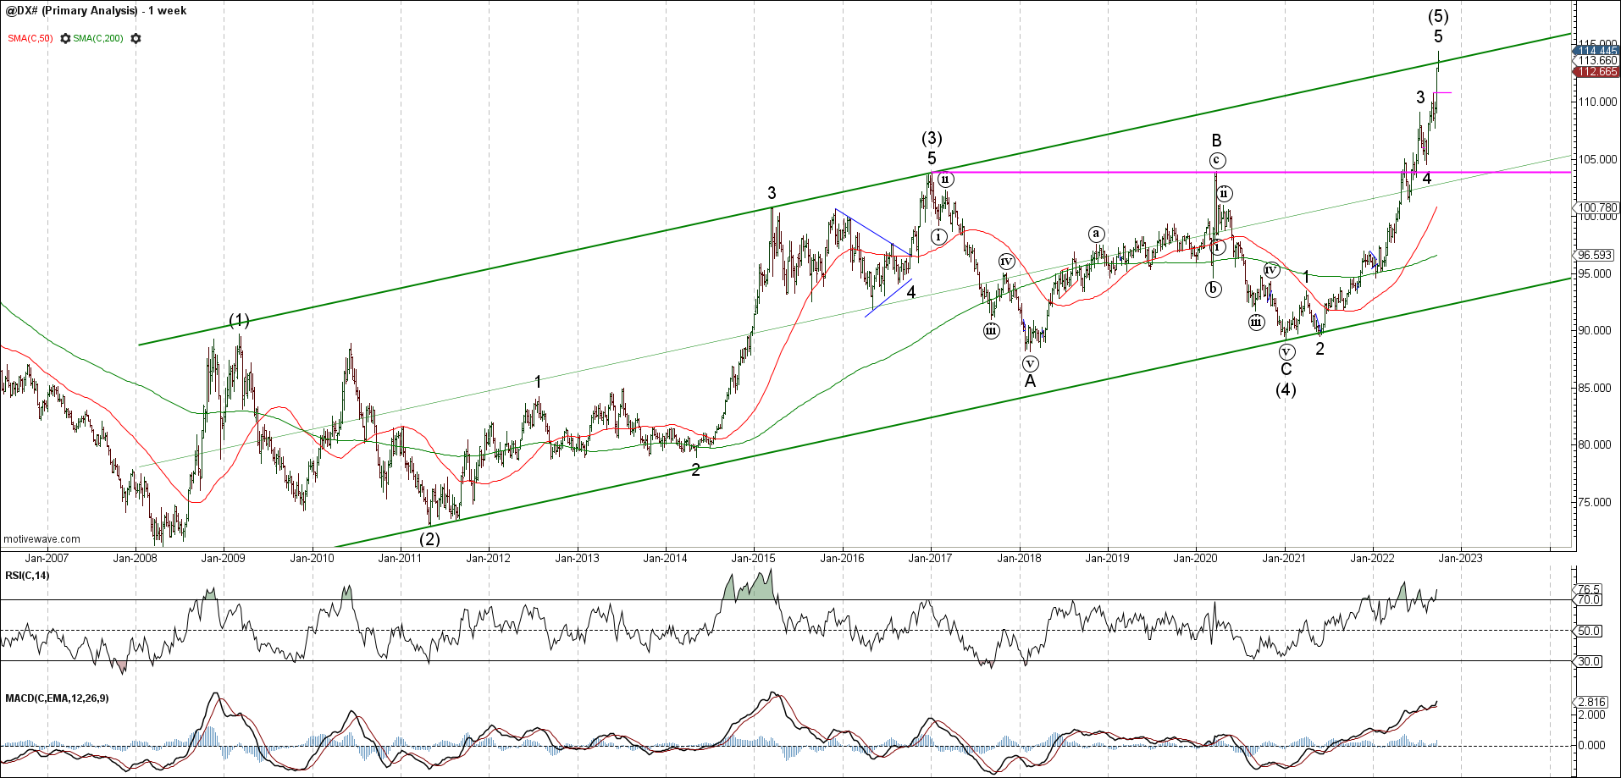This screenshot has width=1621, height=778.
Task: Select the circled b wave label
Action: coord(1214,290)
